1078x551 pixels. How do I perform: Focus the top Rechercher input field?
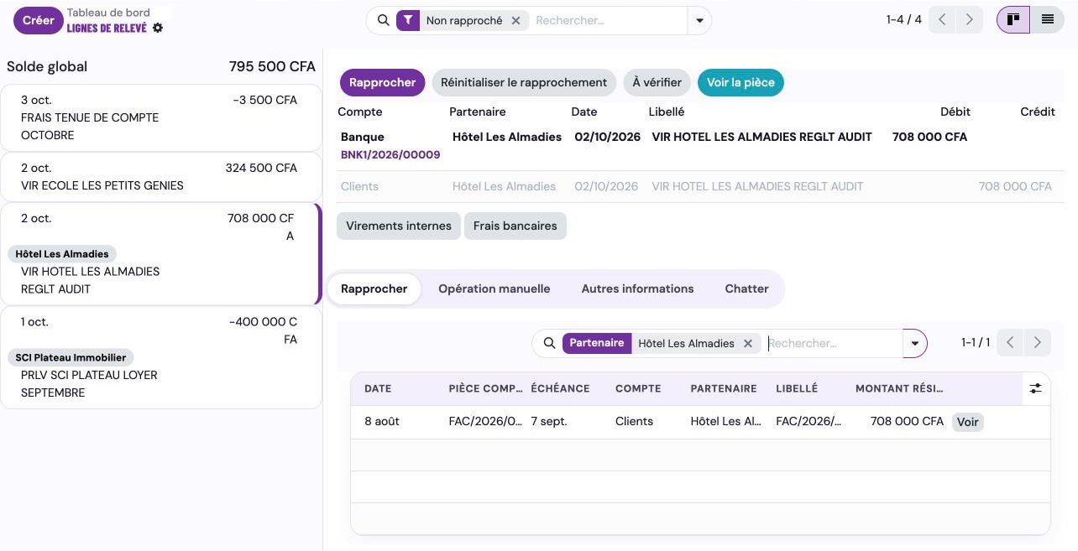click(610, 20)
